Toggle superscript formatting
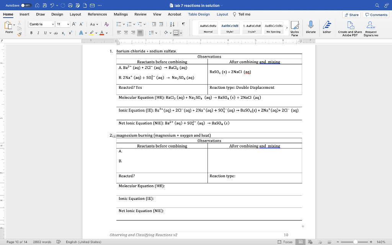Viewport: 392px width, 245px height. click(70, 33)
